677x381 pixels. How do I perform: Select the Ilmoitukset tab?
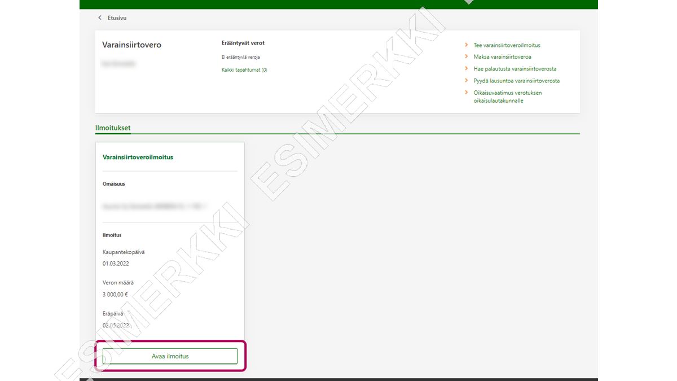pos(113,128)
